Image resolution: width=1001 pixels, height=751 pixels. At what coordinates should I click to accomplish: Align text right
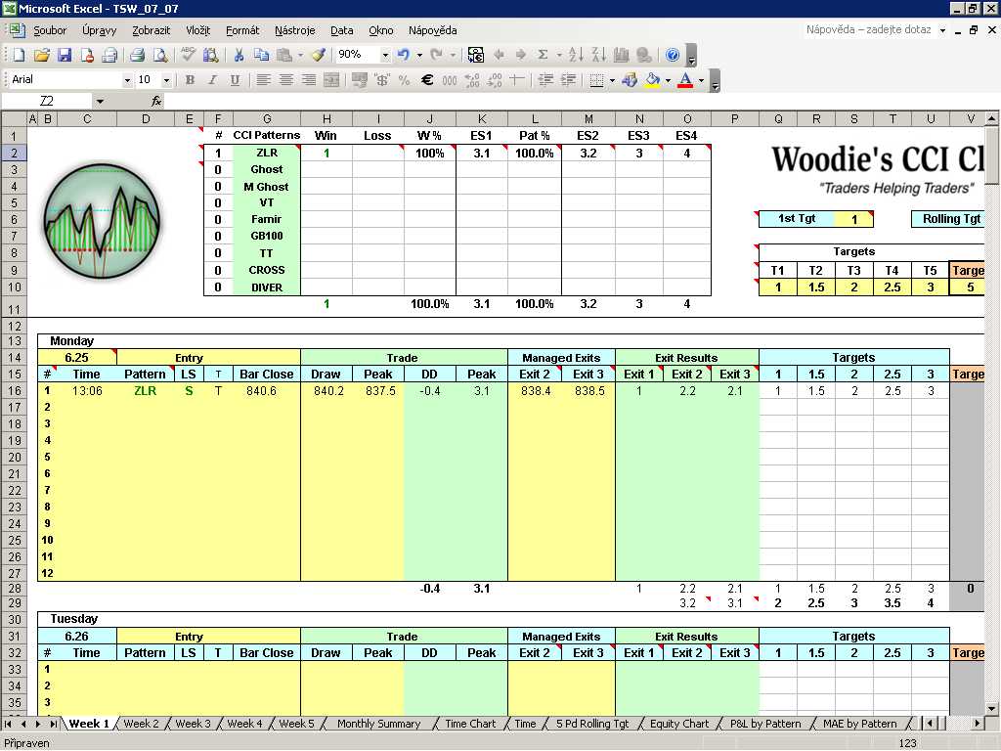(309, 80)
